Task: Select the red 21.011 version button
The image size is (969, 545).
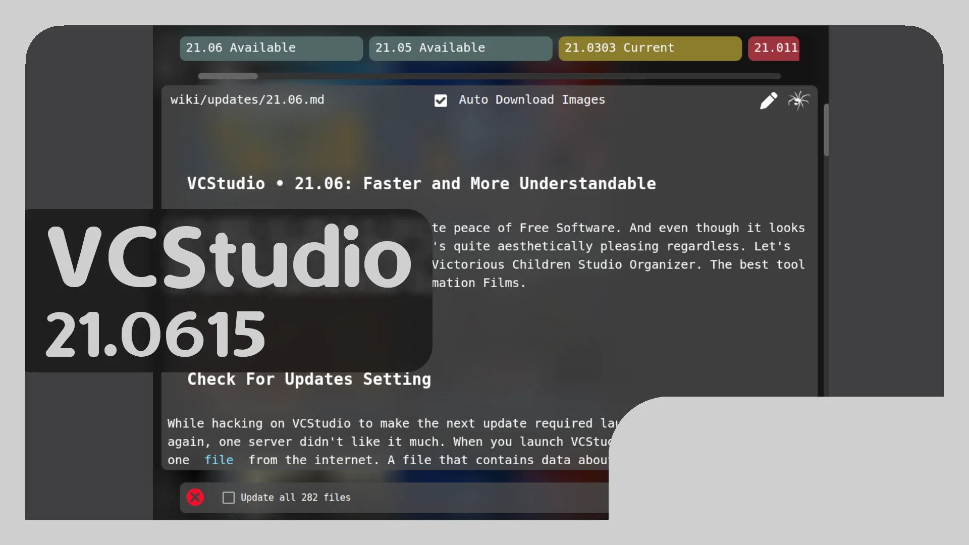Action: pyautogui.click(x=774, y=48)
